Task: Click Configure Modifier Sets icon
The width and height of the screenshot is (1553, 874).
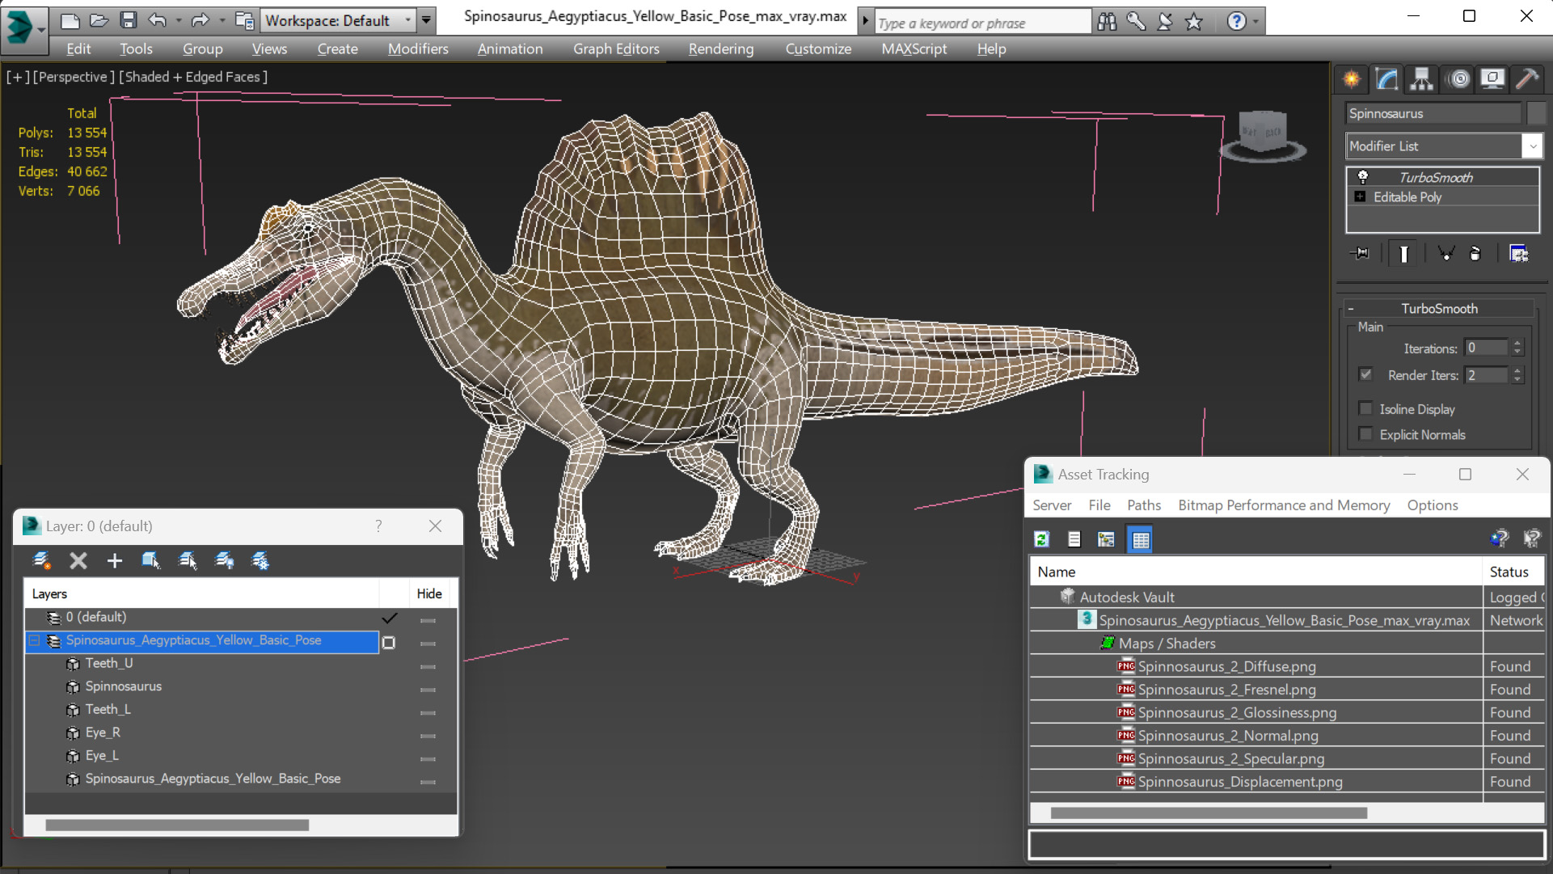Action: tap(1519, 254)
